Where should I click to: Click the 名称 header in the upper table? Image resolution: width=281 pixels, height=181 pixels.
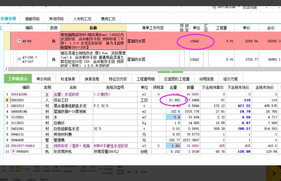(x=93, y=28)
